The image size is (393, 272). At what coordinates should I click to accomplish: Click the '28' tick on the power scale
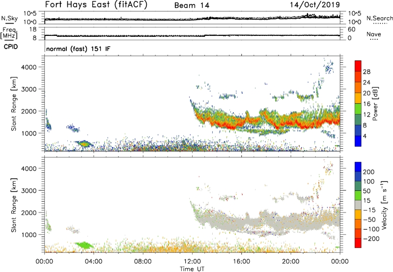366,72
